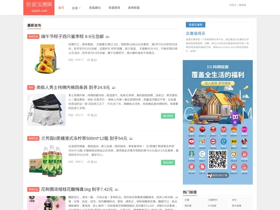Click the QR code in the 高佣联盟 banner
This screenshot has width=280, height=210.
pyautogui.click(x=218, y=159)
